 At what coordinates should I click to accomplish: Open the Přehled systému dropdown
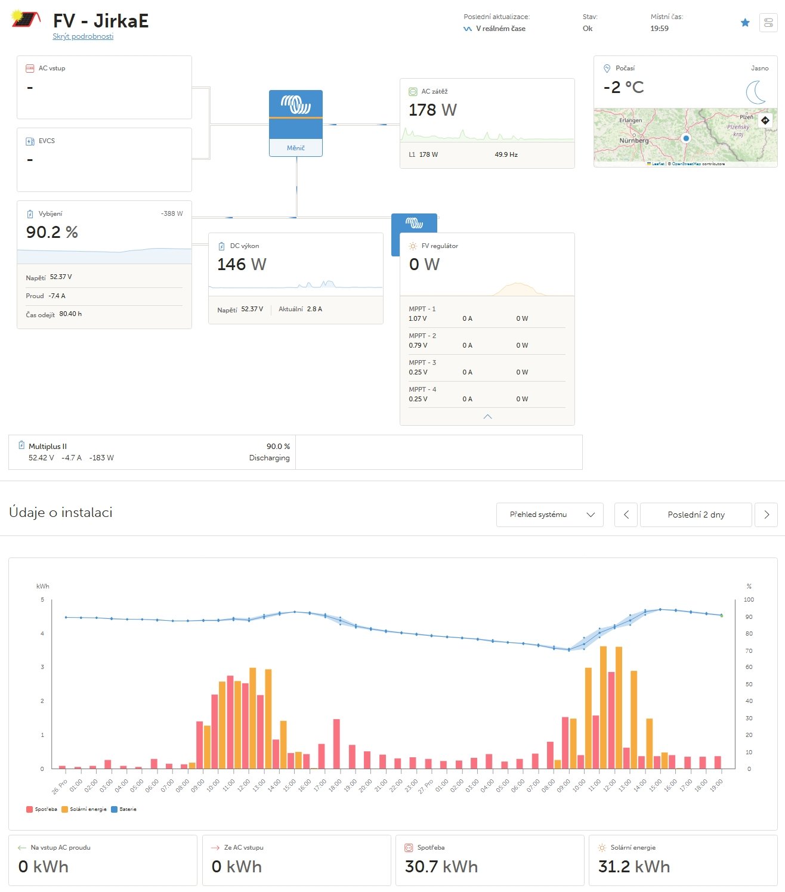(x=549, y=515)
